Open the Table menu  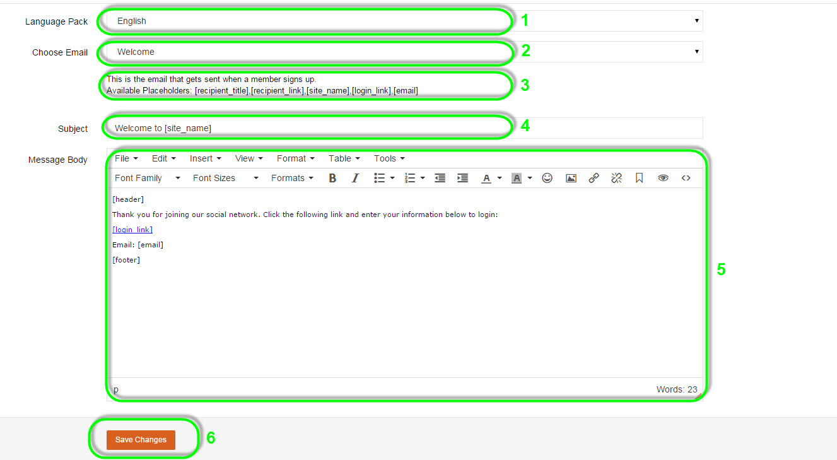tap(344, 158)
